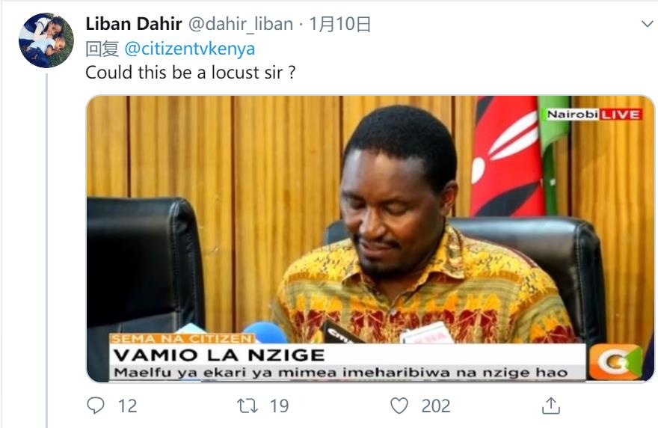This screenshot has width=658, height=428.
Task: Click the reply count 12
Action: [128, 406]
